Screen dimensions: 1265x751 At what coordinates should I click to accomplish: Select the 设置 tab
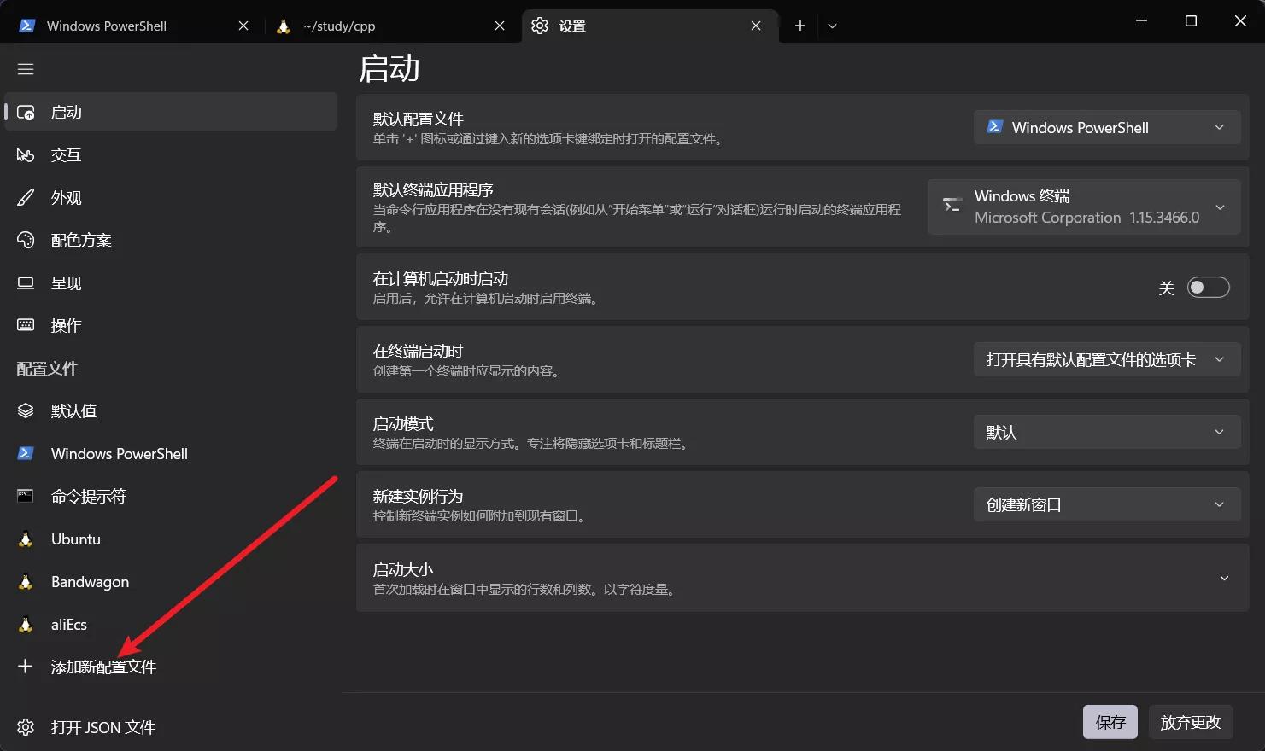click(x=649, y=26)
